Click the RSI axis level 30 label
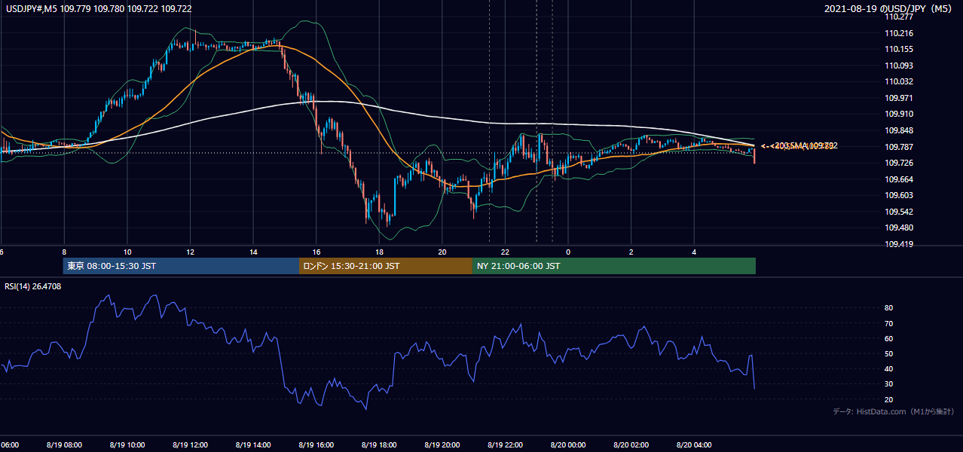This screenshot has height=452, width=963. click(888, 383)
